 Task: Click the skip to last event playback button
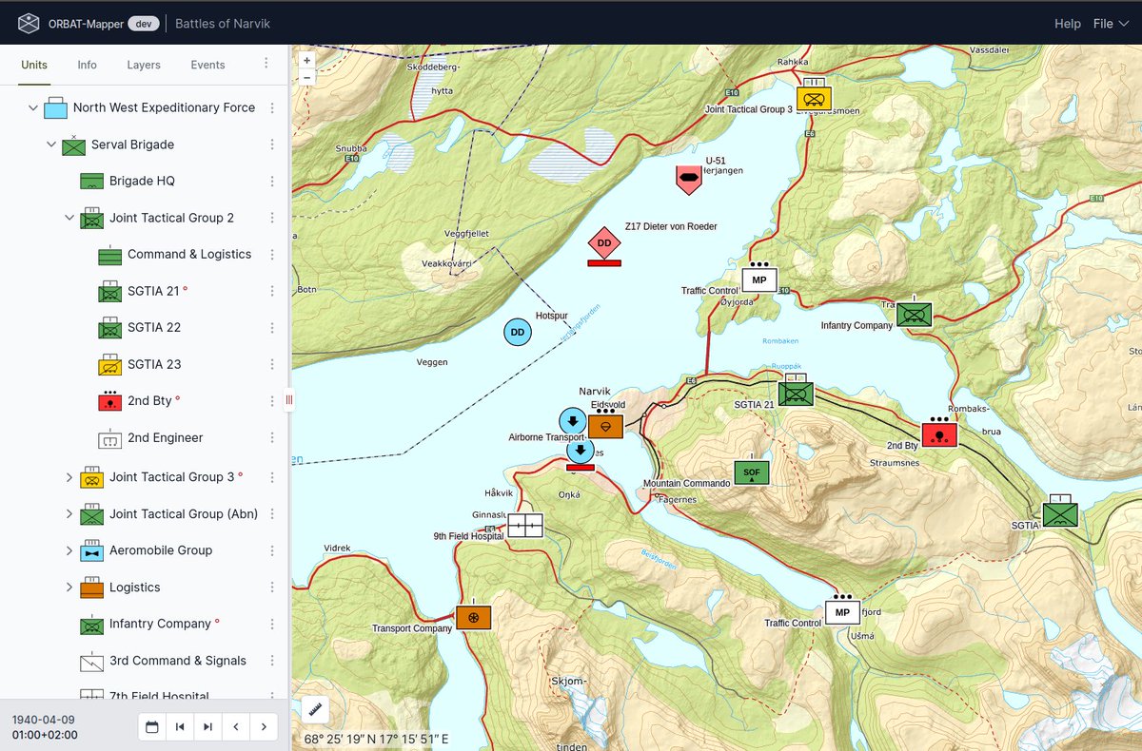[207, 726]
